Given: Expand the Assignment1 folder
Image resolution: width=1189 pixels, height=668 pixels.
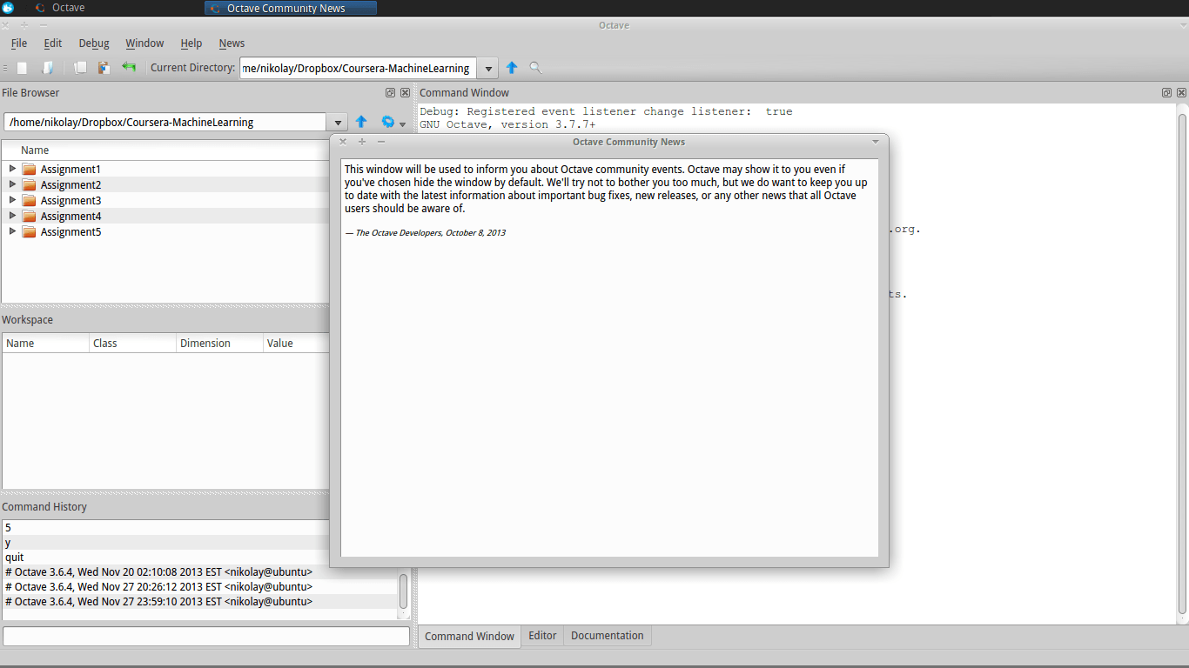Looking at the screenshot, I should coord(12,168).
